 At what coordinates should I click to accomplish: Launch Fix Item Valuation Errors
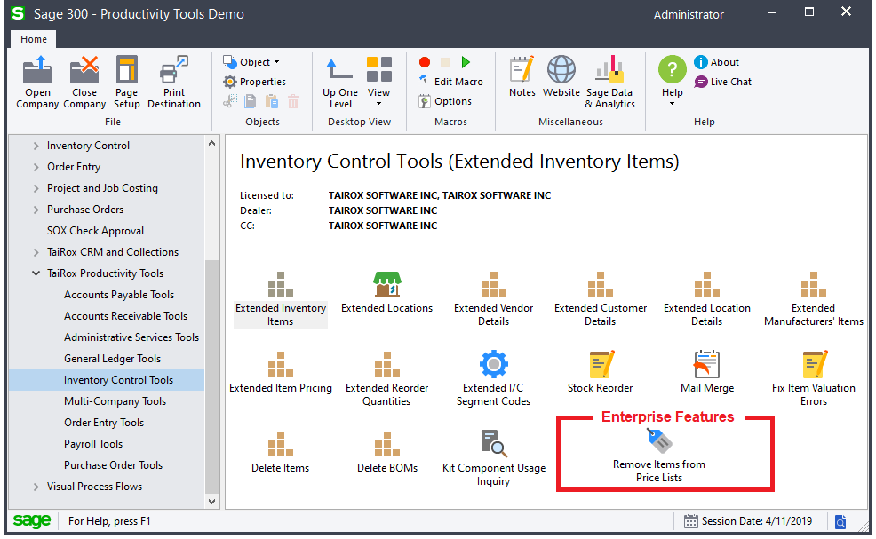click(x=813, y=365)
